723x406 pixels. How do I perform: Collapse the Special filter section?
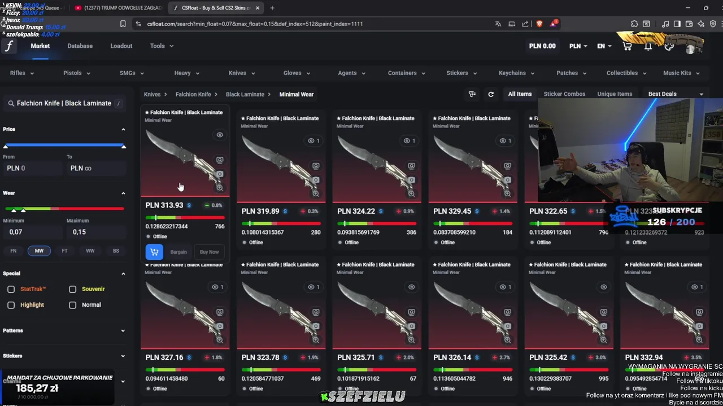(x=123, y=273)
